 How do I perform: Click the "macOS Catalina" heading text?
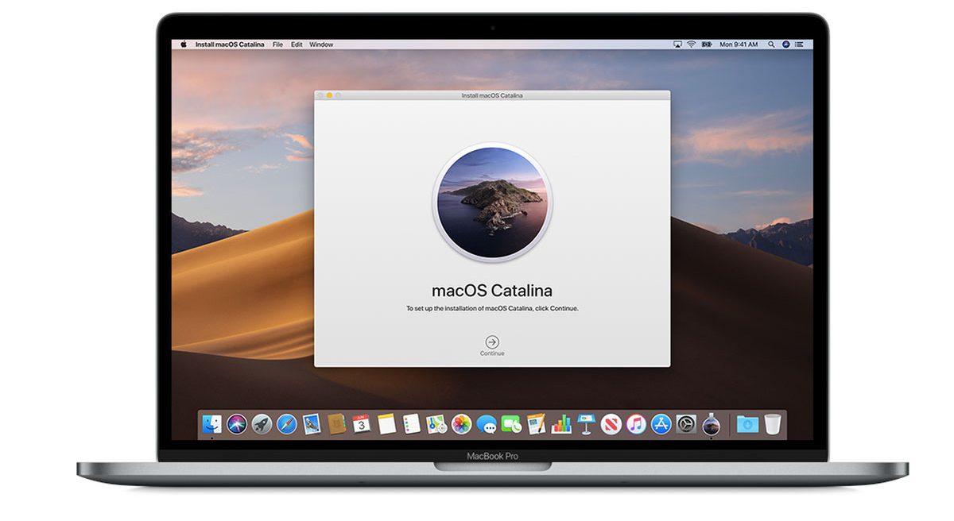(492, 290)
